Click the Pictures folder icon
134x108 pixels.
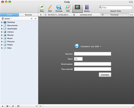(5, 42)
